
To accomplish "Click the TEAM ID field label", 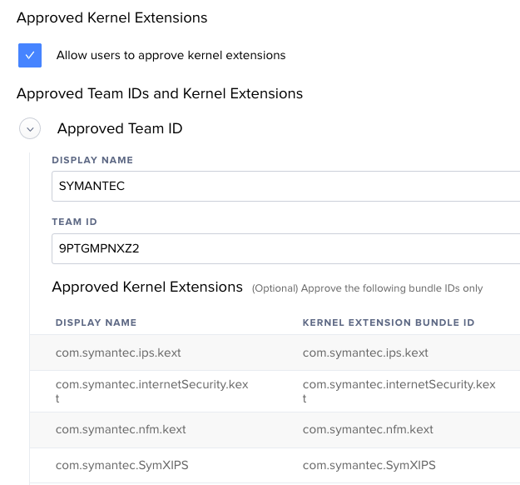I will [74, 222].
